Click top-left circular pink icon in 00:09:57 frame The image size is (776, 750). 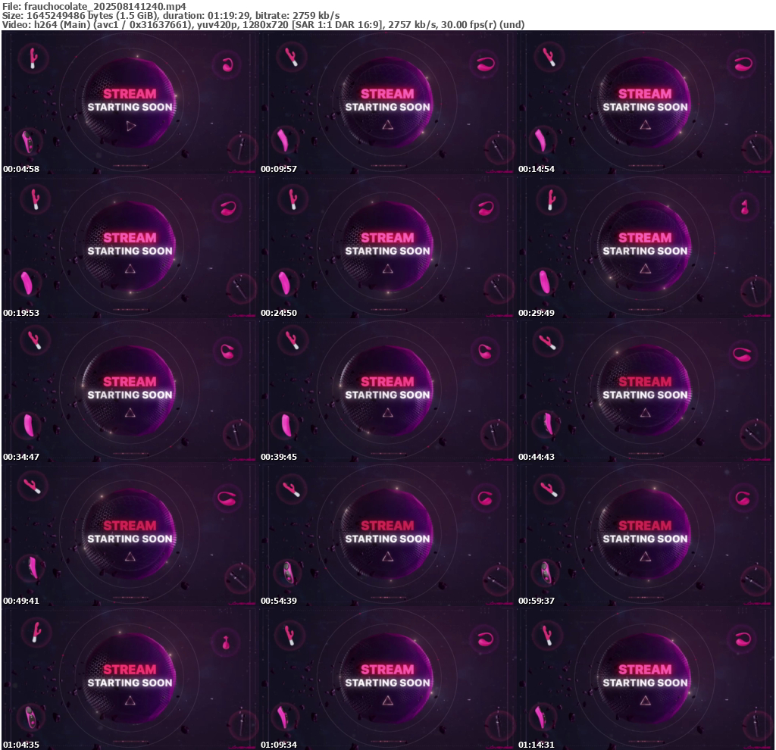point(290,58)
